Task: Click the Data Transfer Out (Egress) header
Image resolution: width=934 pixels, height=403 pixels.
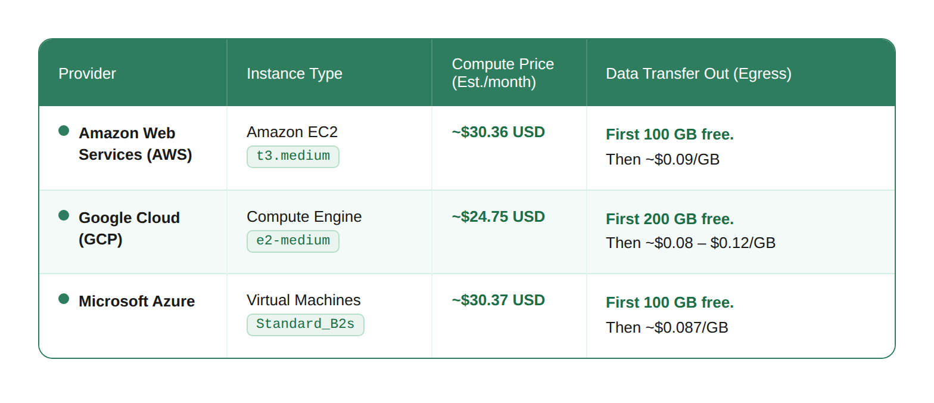Action: tap(699, 73)
